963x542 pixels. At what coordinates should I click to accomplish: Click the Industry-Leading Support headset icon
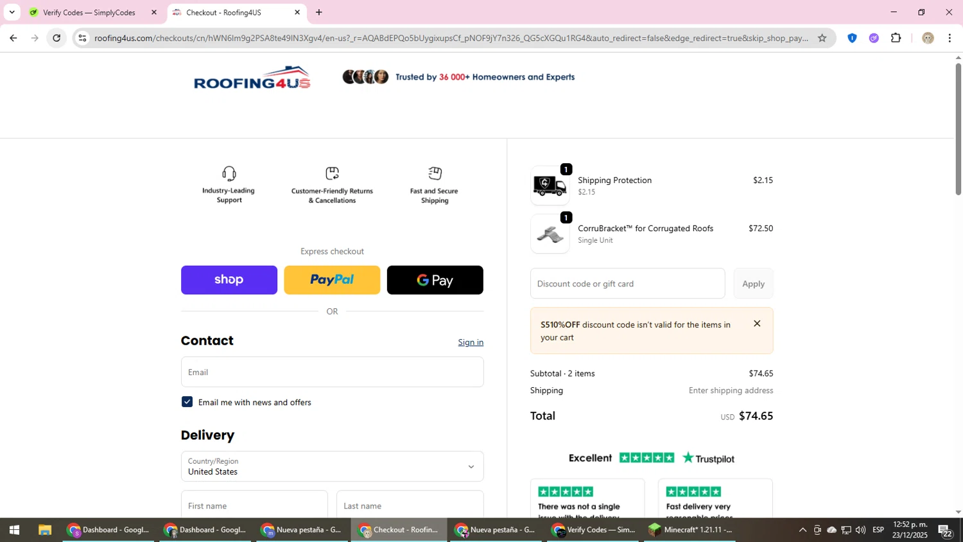point(229,173)
